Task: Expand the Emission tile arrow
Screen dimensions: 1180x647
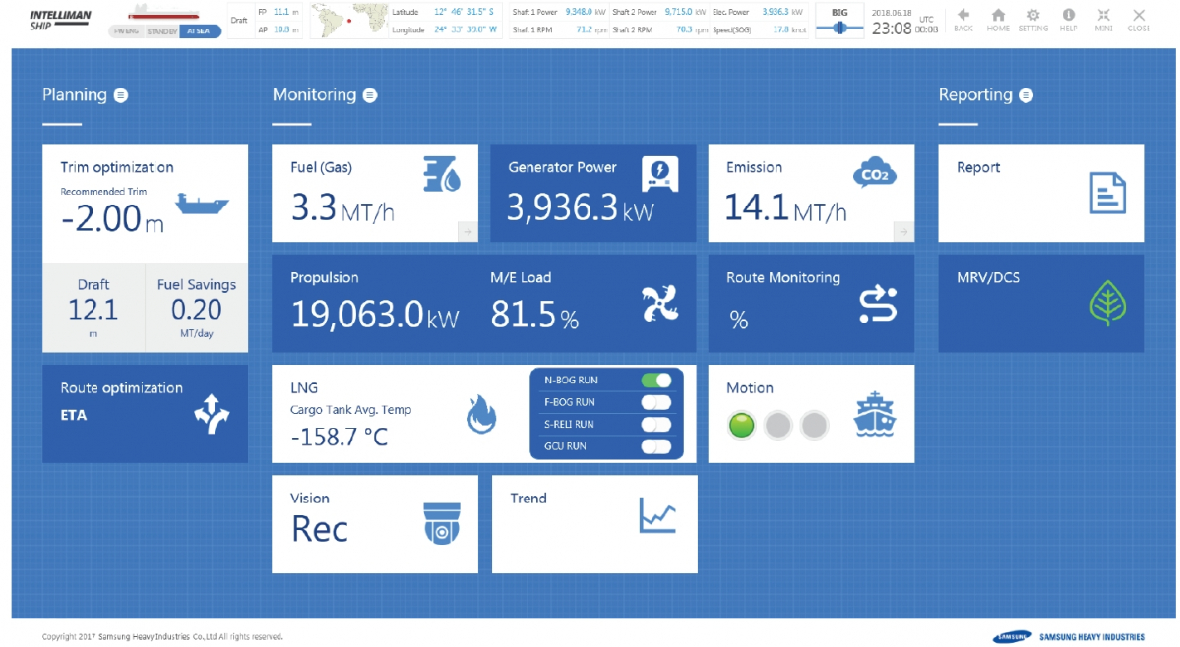Action: (902, 231)
